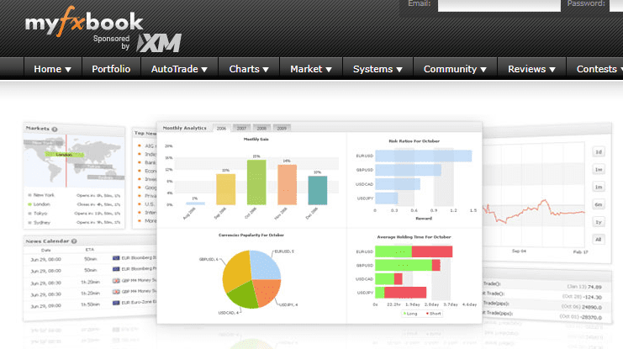The height and width of the screenshot is (349, 623).
Task: Open the Portfolio page
Action: pos(111,69)
